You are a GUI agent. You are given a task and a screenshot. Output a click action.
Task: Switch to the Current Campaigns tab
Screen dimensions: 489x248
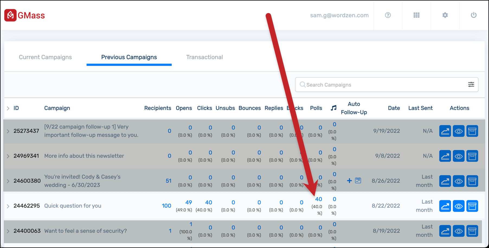tap(45, 57)
